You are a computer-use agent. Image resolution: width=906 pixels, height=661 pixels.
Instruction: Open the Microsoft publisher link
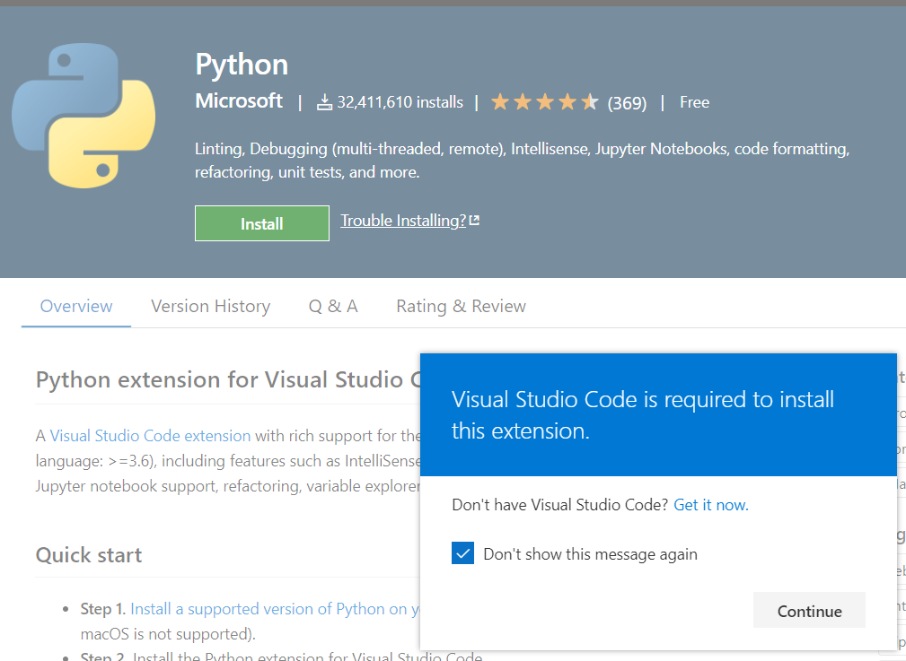pyautogui.click(x=239, y=101)
